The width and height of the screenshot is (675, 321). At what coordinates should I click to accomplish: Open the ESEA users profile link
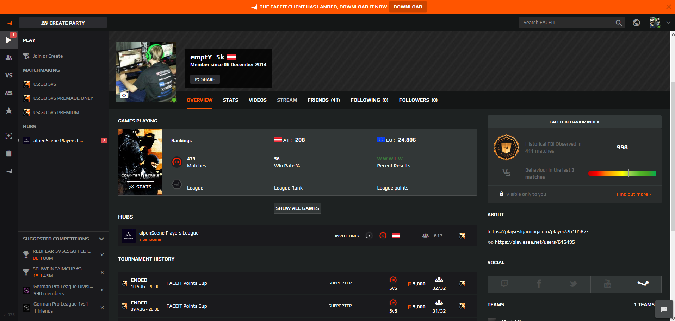(535, 242)
